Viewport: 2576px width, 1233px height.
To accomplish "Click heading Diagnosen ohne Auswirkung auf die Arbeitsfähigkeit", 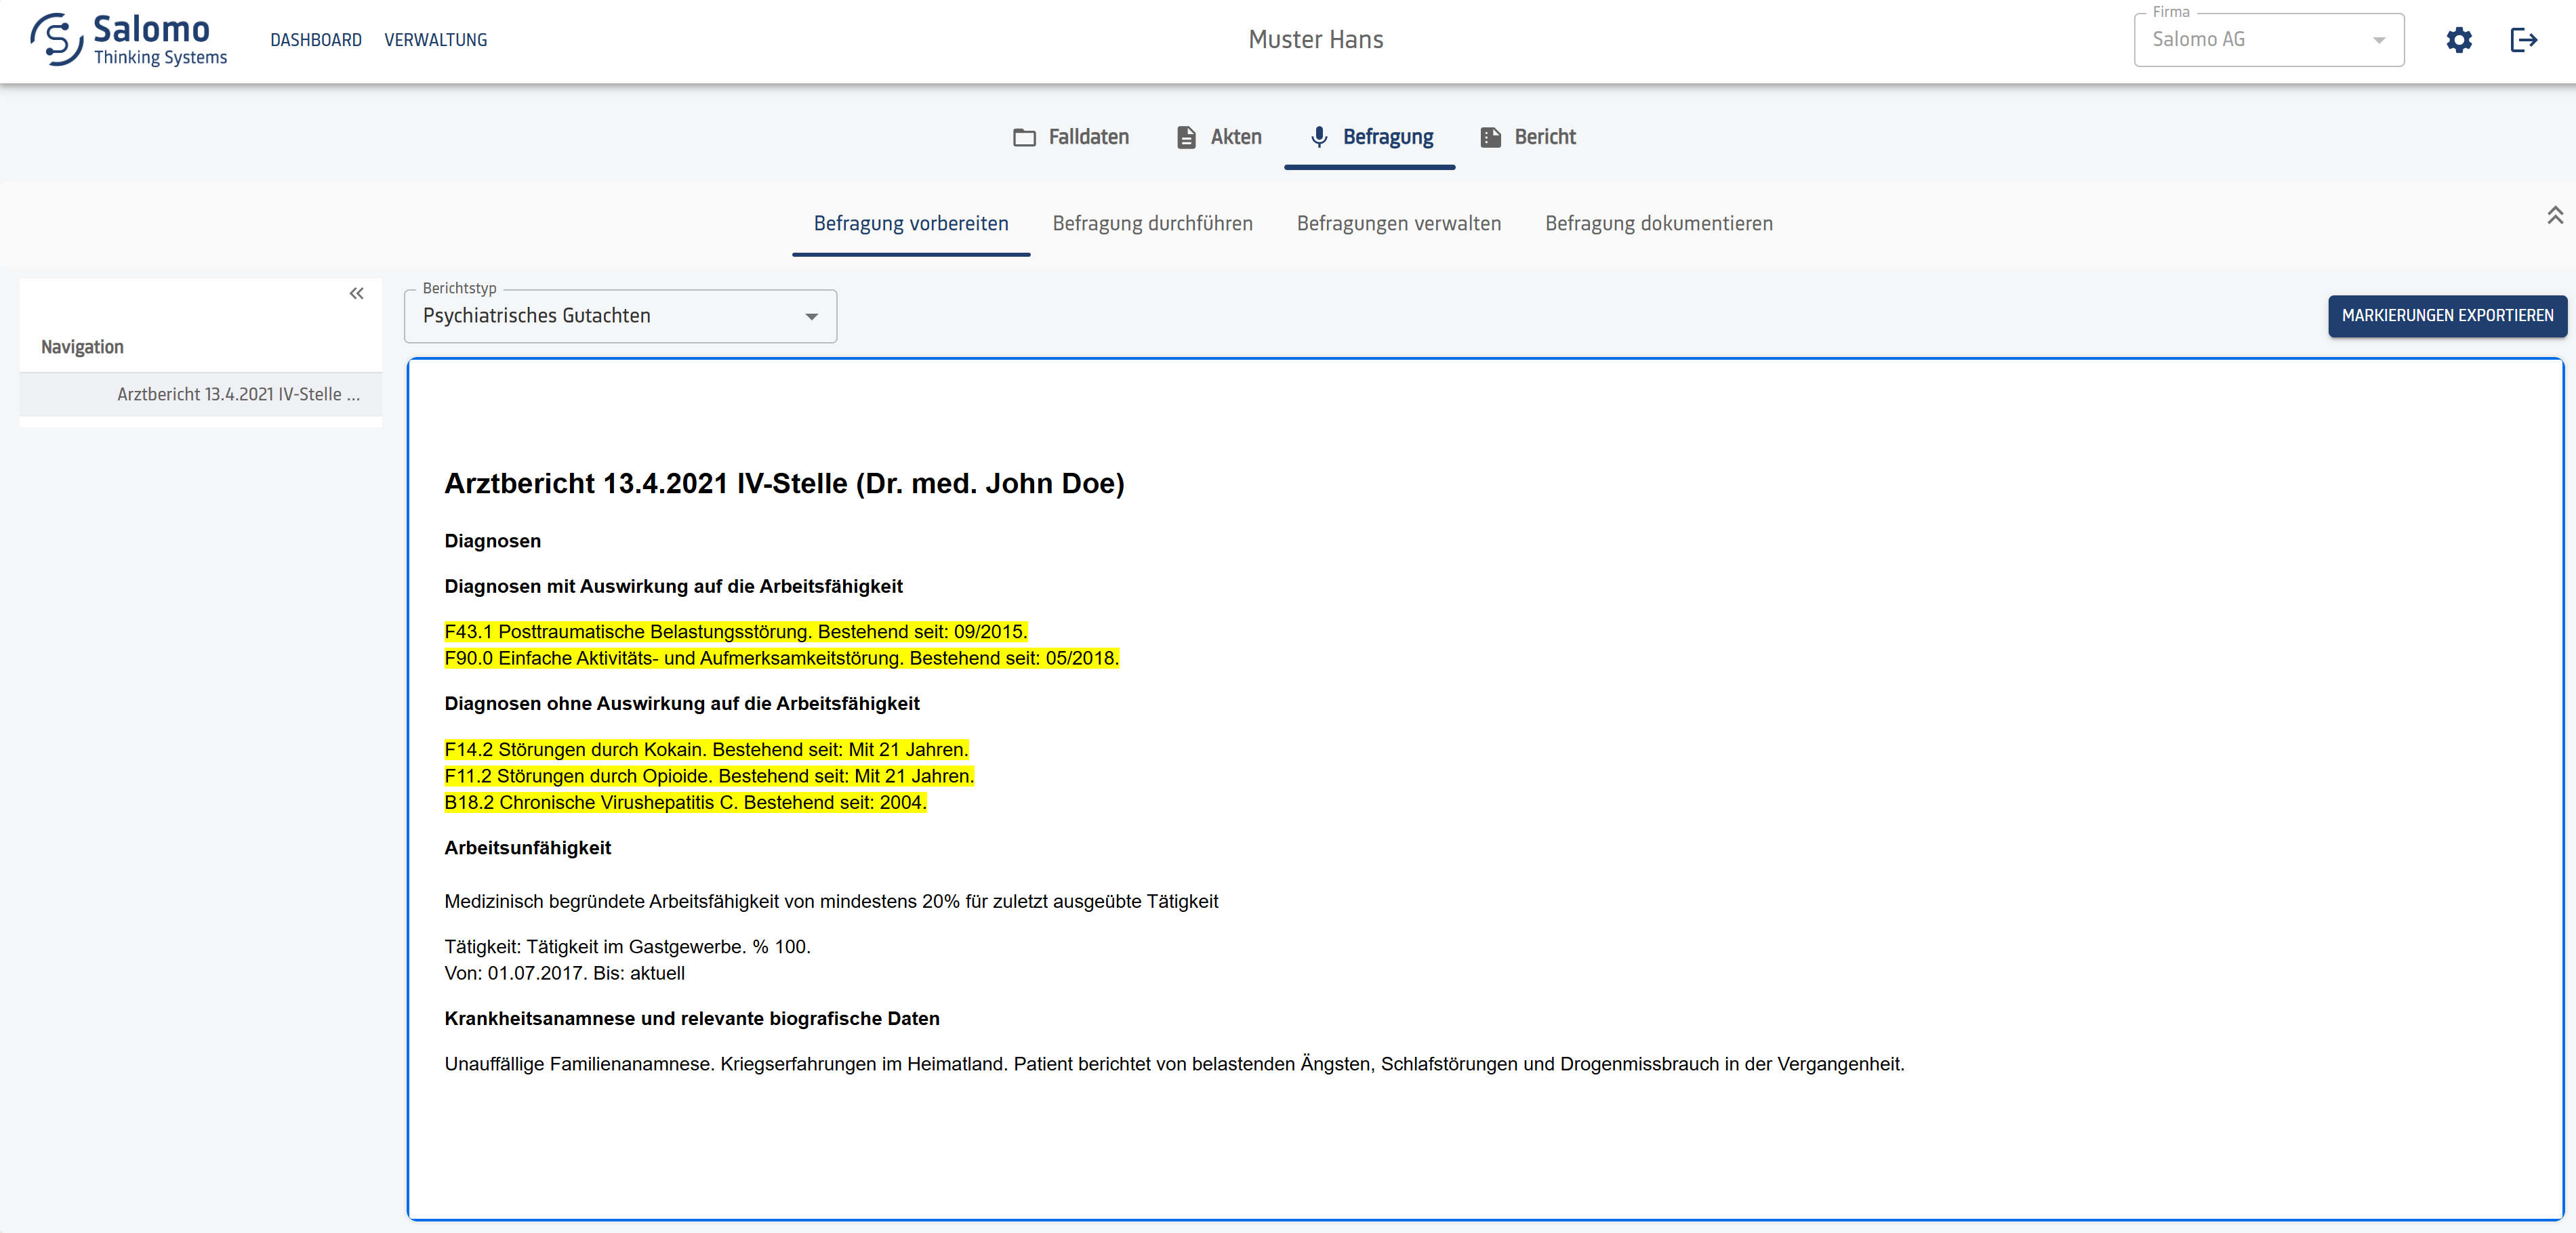I will (x=682, y=704).
